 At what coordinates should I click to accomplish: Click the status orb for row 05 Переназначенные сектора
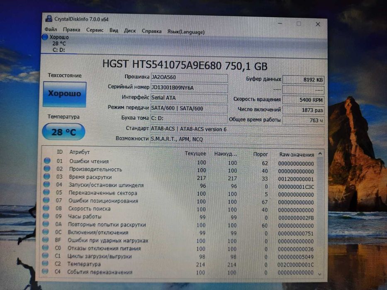point(46,192)
